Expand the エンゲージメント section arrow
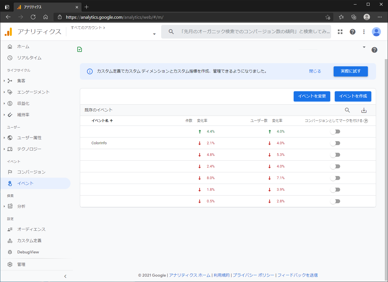The image size is (388, 282). pos(4,92)
